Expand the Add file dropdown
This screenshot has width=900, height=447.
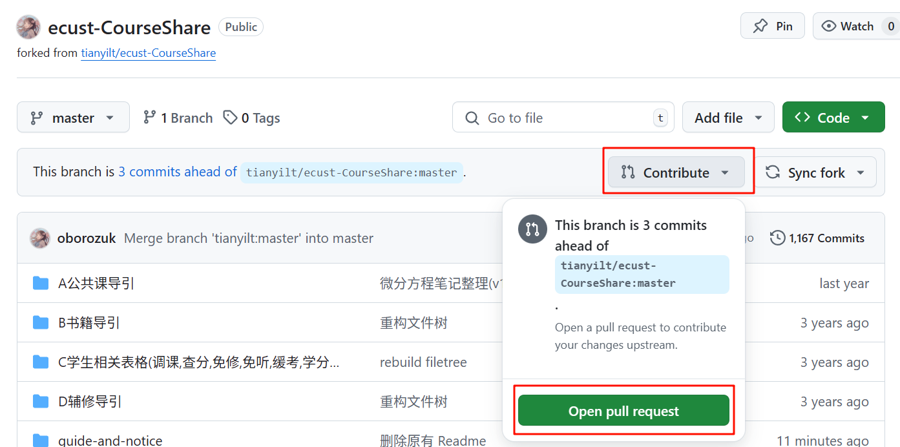point(728,118)
